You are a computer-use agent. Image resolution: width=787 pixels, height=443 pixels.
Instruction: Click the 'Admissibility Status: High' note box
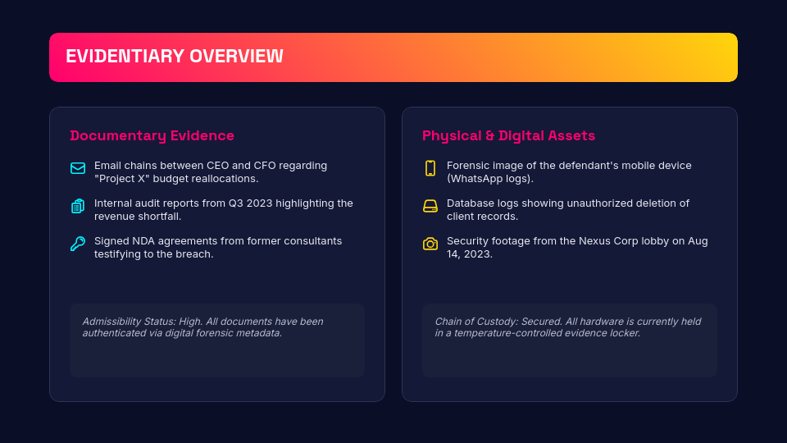(216, 340)
